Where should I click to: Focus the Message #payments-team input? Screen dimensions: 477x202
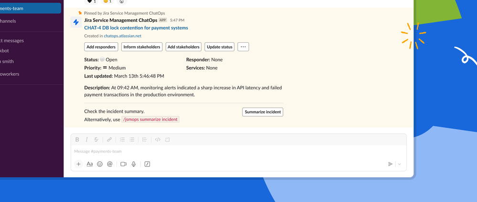tap(239, 152)
